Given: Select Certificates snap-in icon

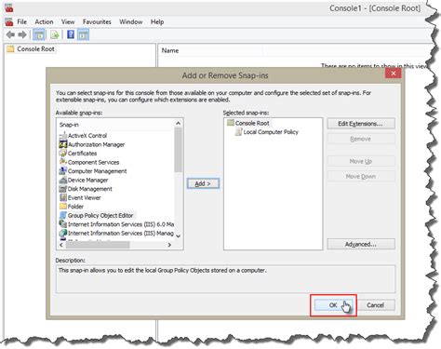Looking at the screenshot, I should 63,154.
